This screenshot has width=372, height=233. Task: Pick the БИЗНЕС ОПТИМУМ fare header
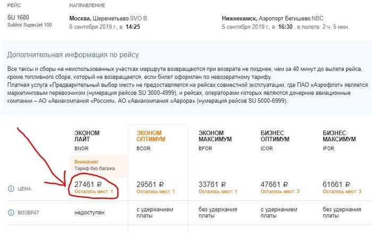point(276,136)
